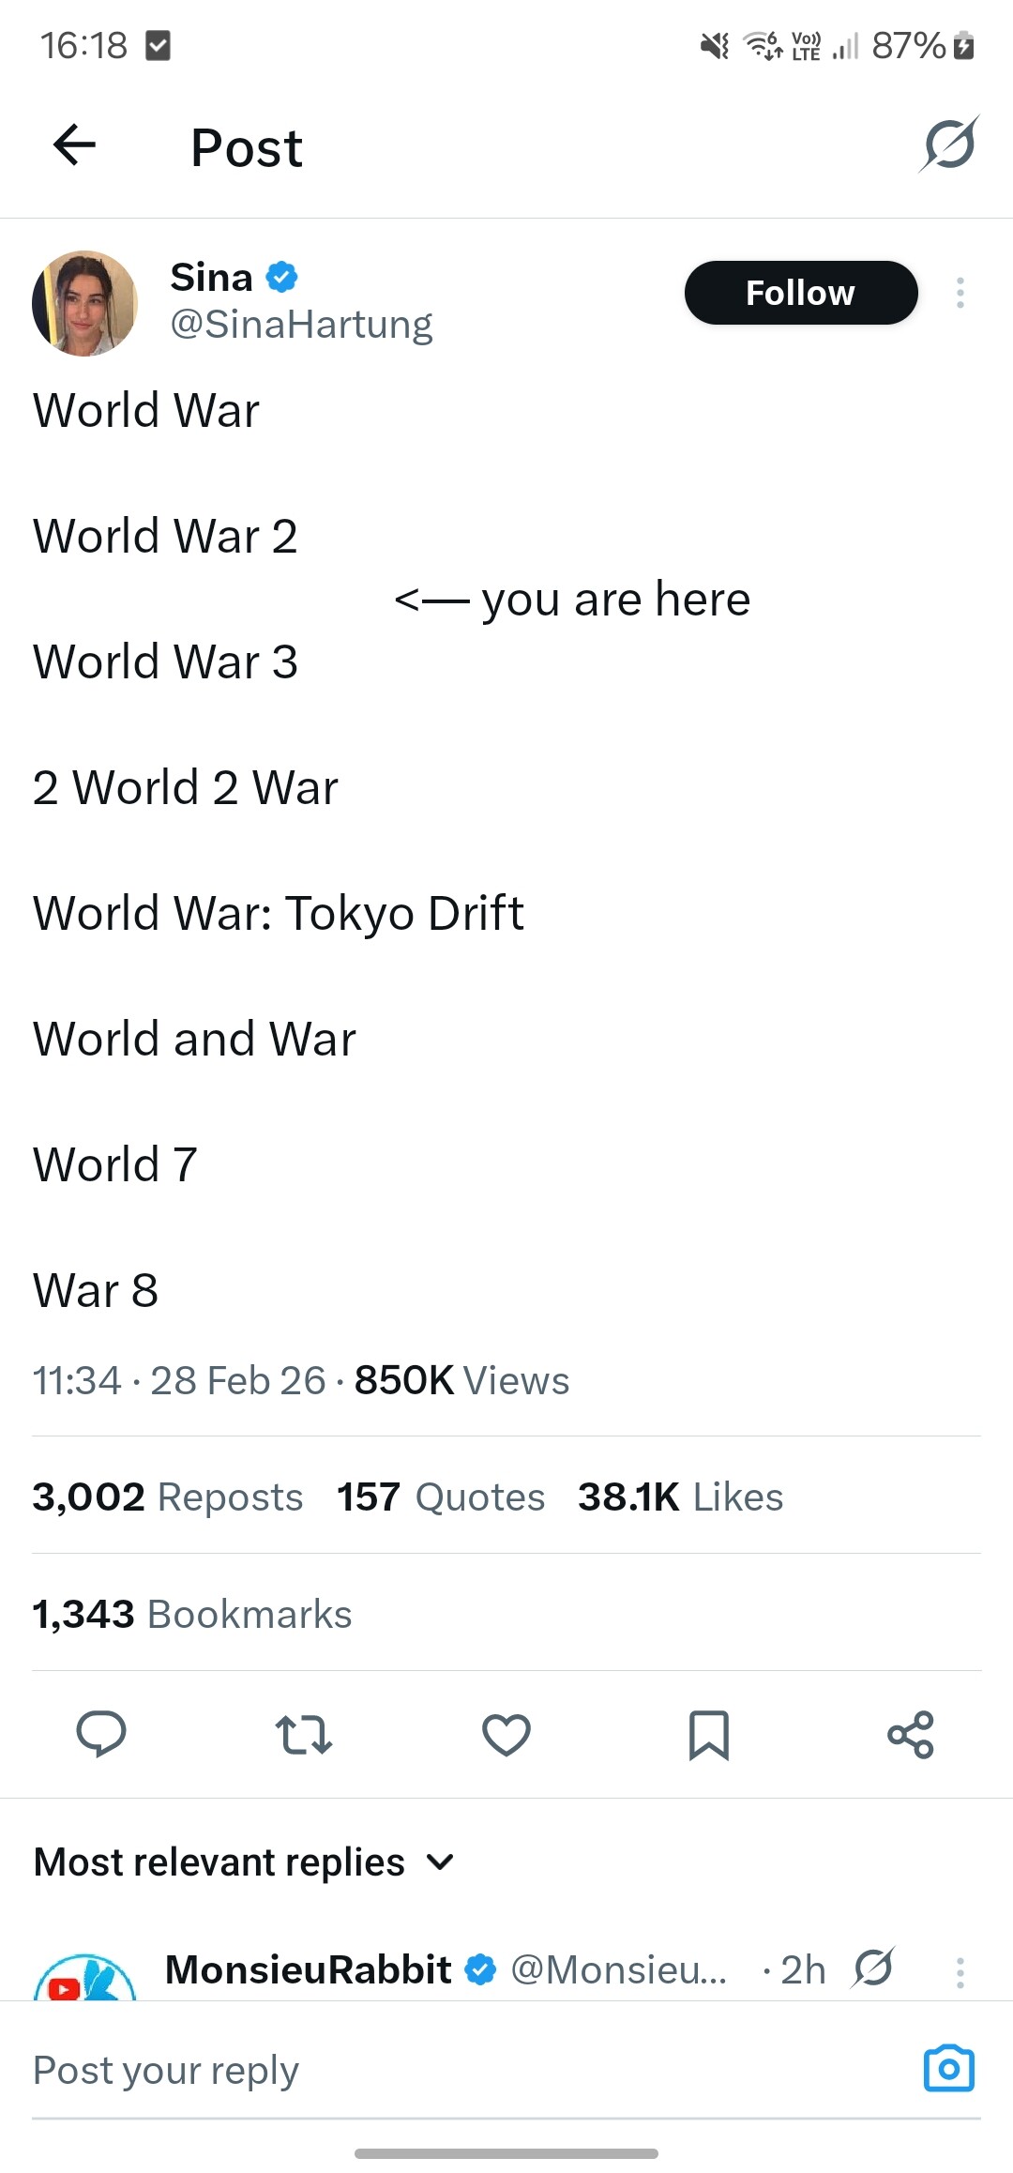
Task: Open MonsieuRabbit reply options menu
Action: [960, 1972]
